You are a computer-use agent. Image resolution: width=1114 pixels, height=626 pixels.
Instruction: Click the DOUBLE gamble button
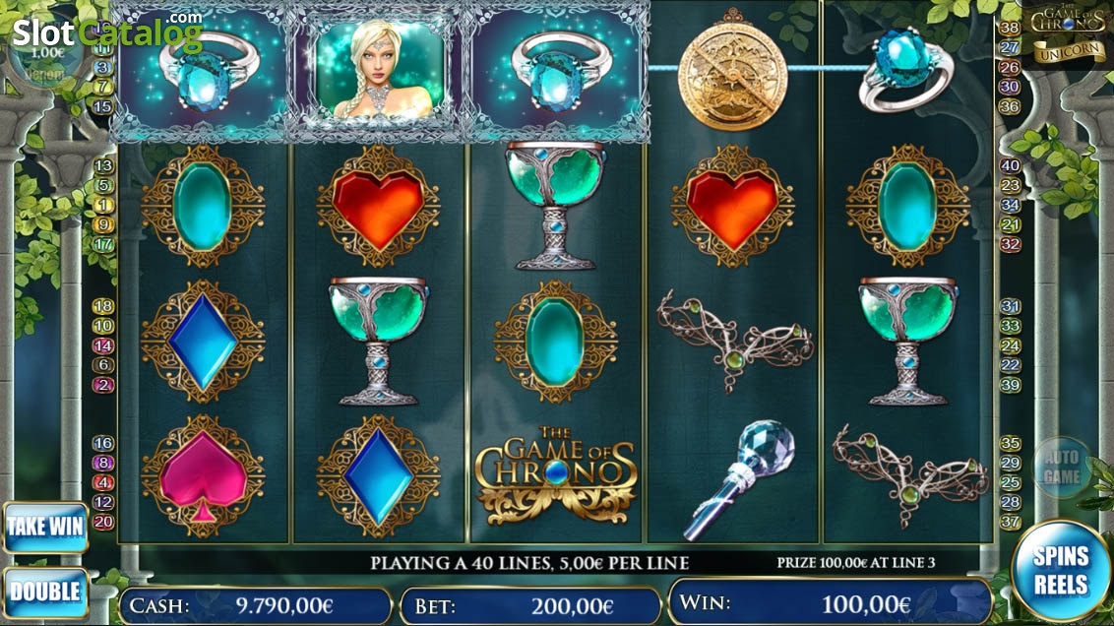tap(45, 592)
